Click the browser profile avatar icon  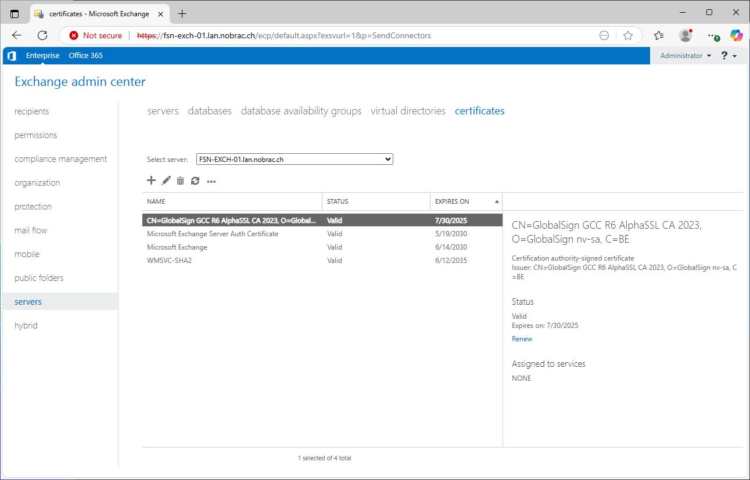[x=686, y=35]
